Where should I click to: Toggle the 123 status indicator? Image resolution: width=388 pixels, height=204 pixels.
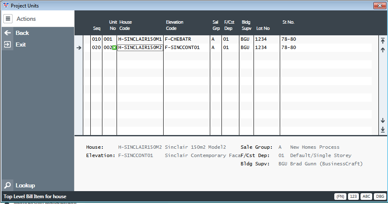tap(353, 197)
